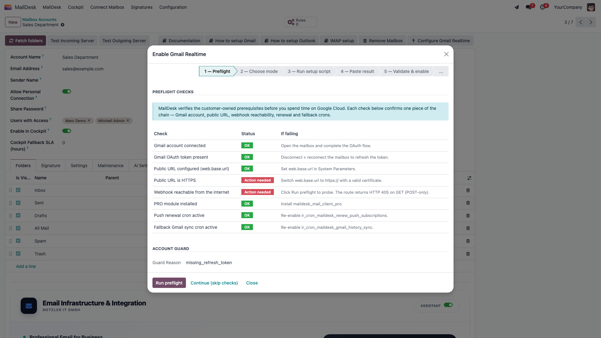Click the gear icon next to Sales Department

pyautogui.click(x=63, y=25)
